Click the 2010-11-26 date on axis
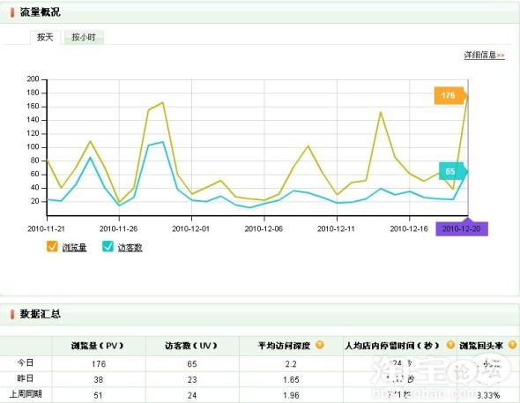 (118, 228)
